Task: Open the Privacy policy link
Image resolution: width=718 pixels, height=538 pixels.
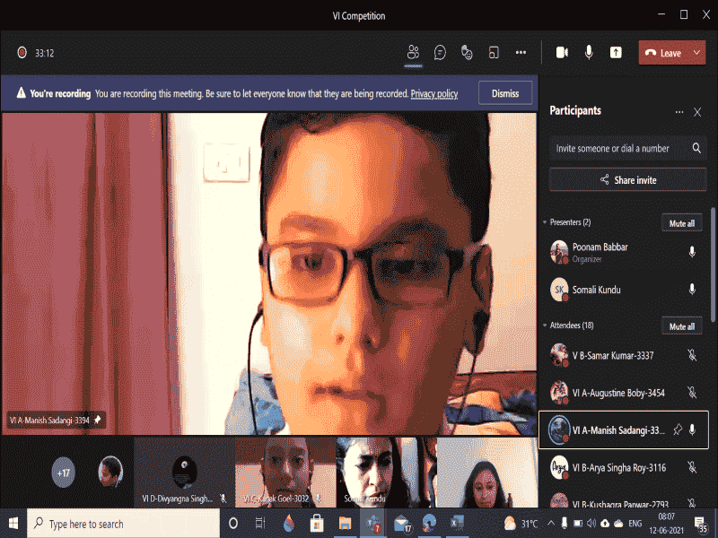Action: point(434,93)
